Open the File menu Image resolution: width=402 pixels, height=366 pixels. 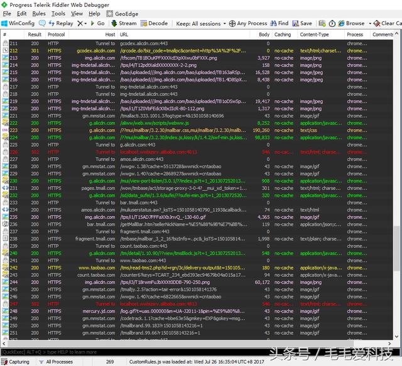(x=7, y=14)
